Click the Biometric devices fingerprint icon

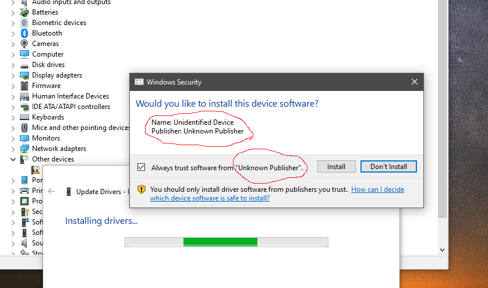24,23
